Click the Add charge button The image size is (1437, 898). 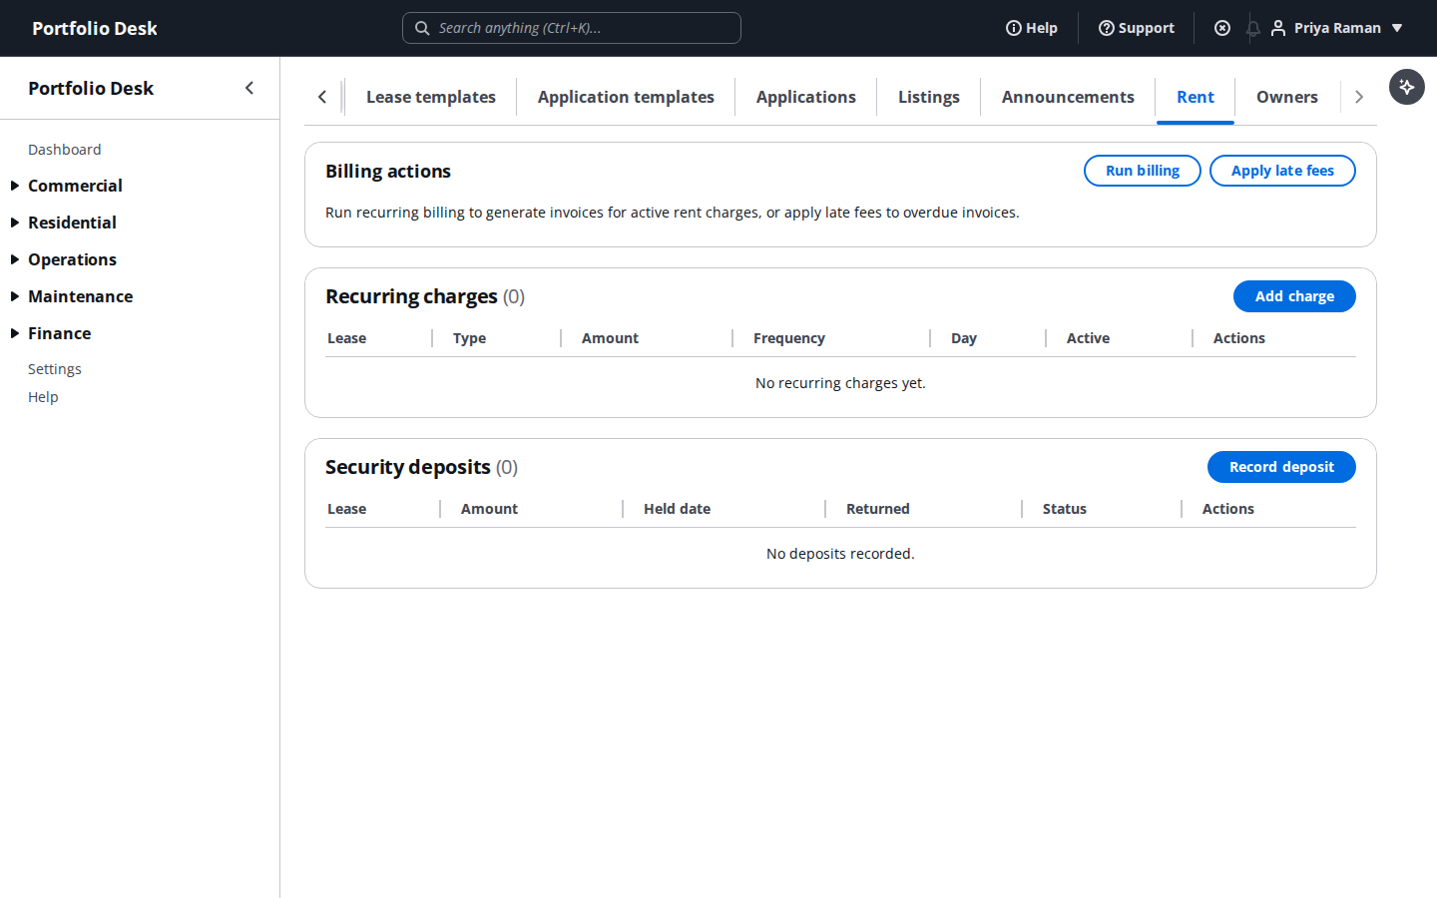1294,296
